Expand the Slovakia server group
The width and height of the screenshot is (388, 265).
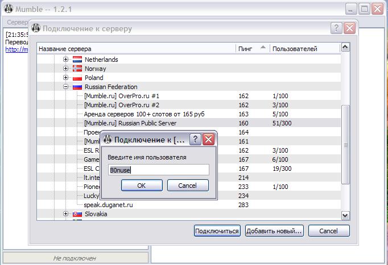[x=66, y=214]
